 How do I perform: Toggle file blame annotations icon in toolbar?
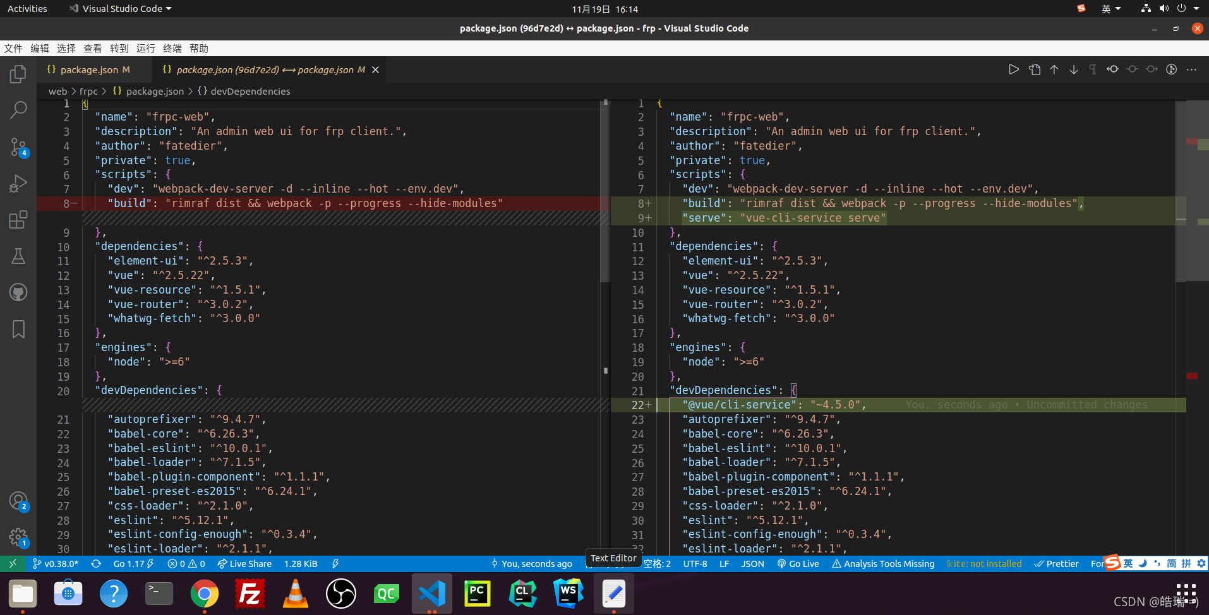coord(1172,69)
